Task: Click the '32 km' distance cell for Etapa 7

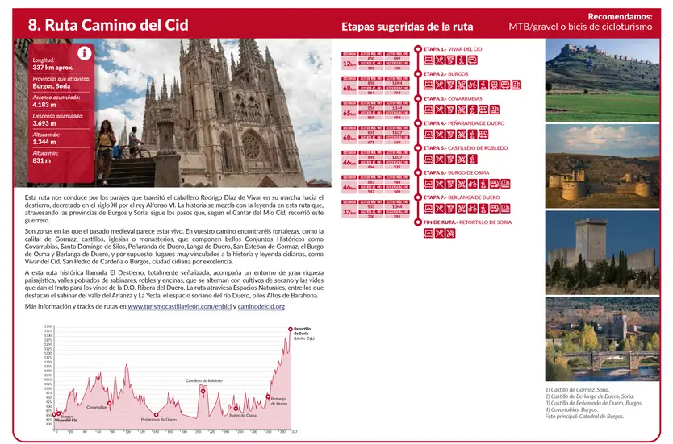Action: click(x=349, y=212)
